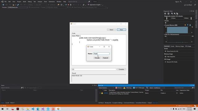198x111 pixels.
Task: Click the Error List build filter icon
Action: click(x=147, y=88)
